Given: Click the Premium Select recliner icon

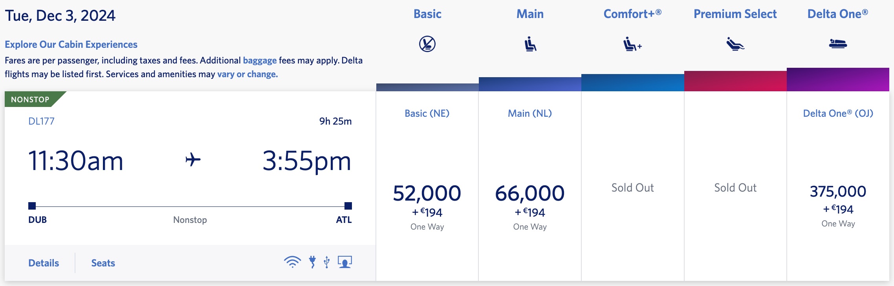Looking at the screenshot, I should [x=735, y=44].
